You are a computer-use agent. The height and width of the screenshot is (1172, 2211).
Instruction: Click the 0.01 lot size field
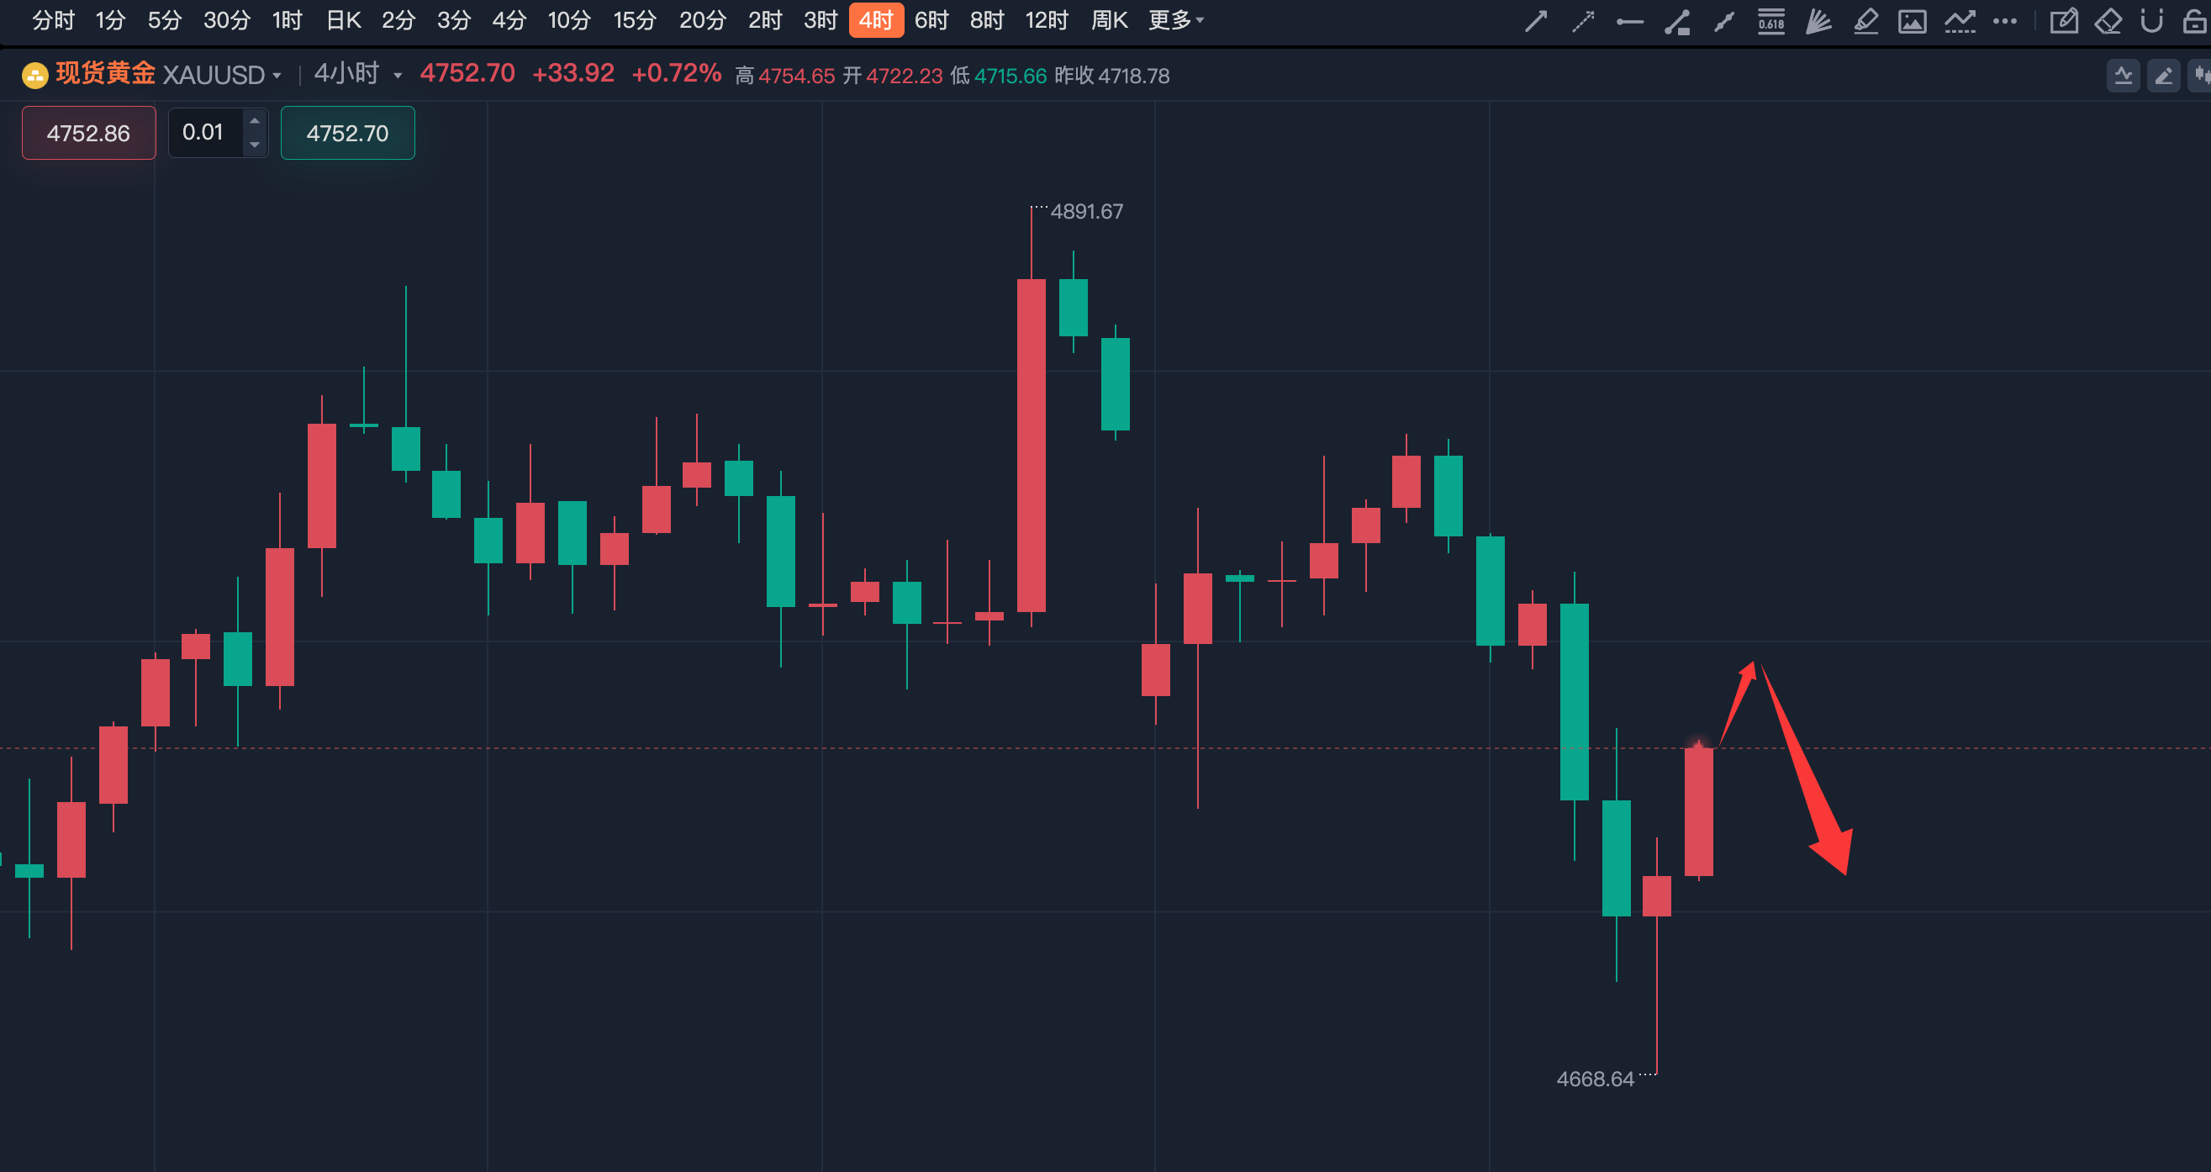pyautogui.click(x=203, y=132)
